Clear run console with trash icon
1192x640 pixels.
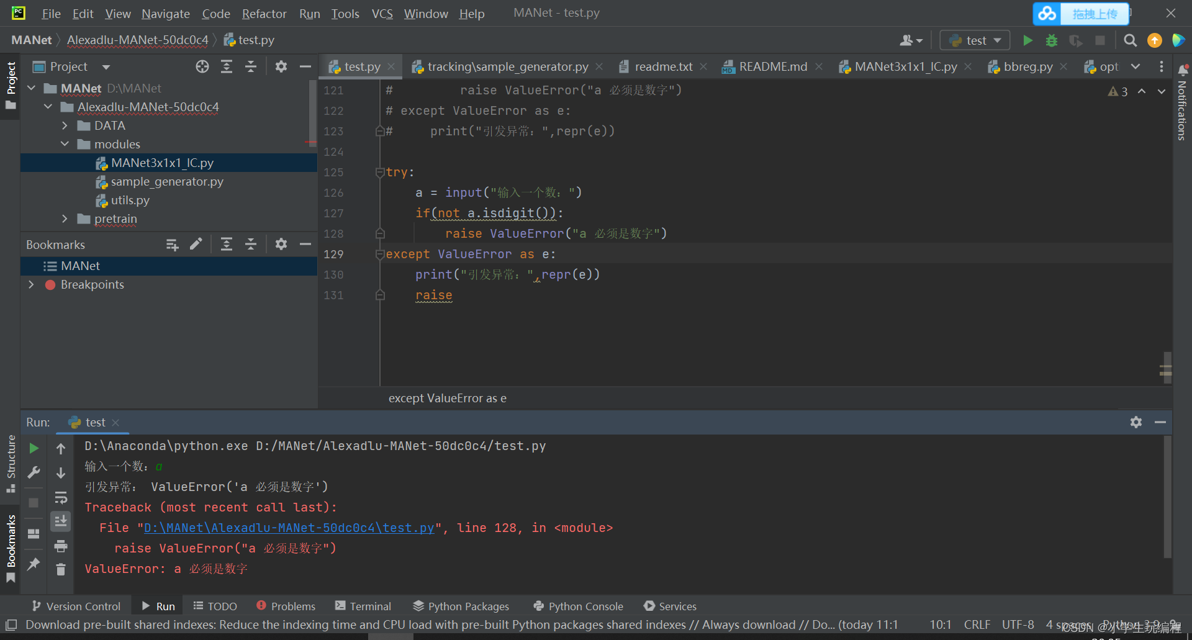tap(61, 569)
